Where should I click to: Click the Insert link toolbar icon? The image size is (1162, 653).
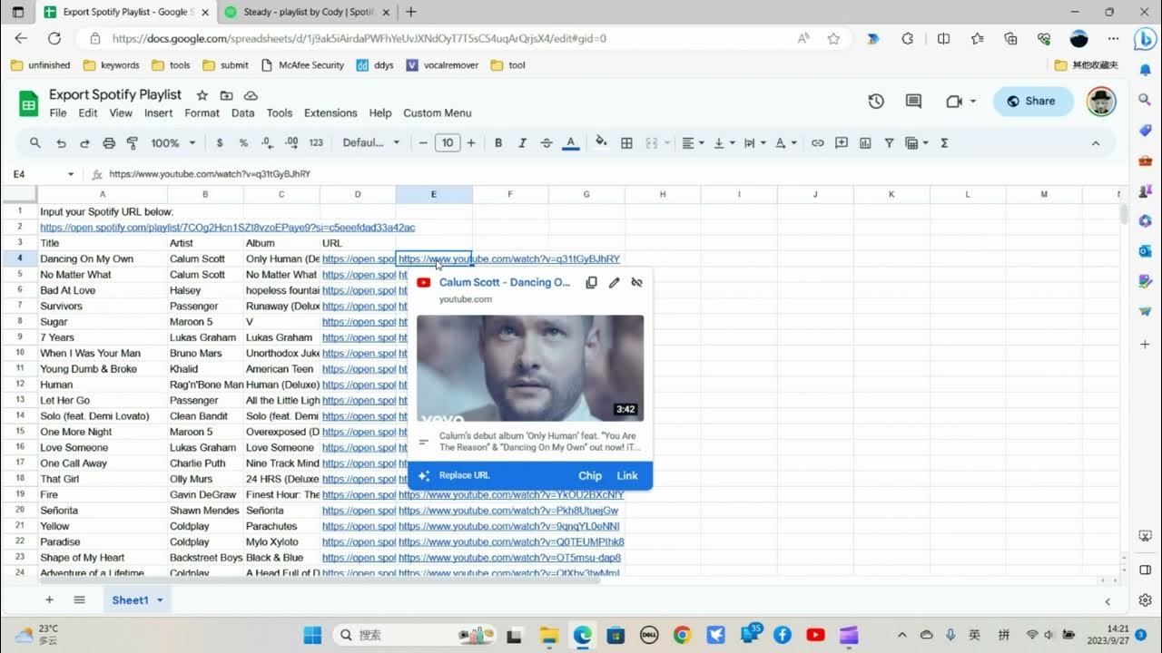point(817,143)
